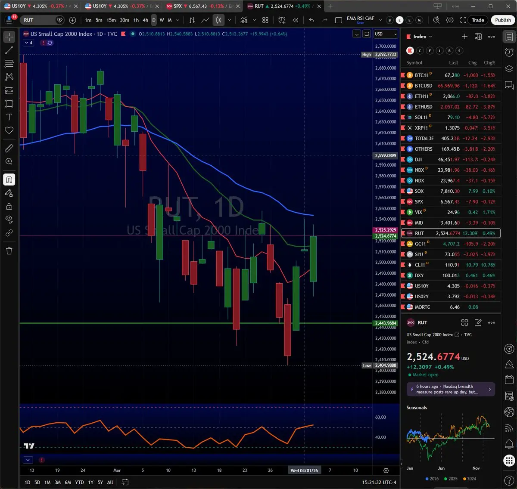Open the USD currency dropdown
This screenshot has width=517, height=489.
coord(385,34)
